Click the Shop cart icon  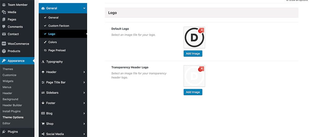tap(43, 124)
